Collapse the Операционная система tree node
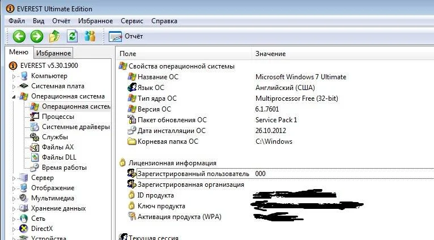 tap(14, 97)
